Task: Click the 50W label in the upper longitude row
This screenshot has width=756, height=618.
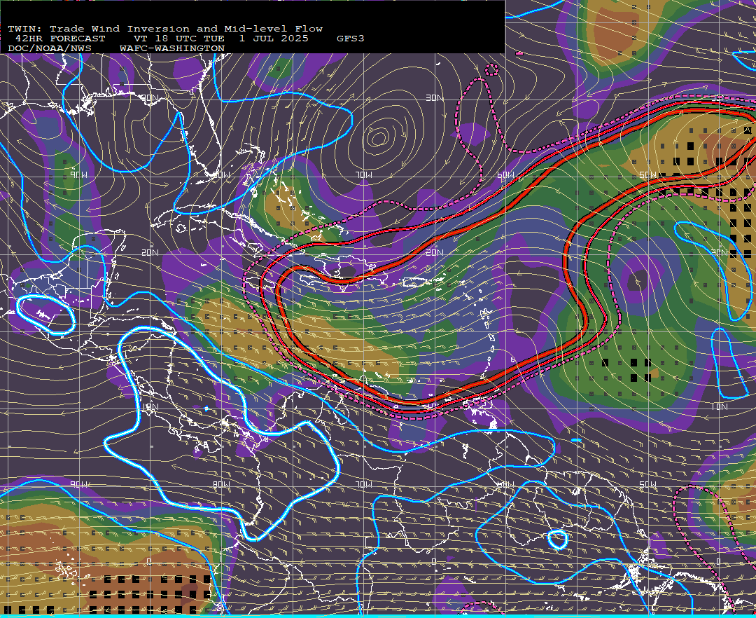Action: pyautogui.click(x=647, y=174)
